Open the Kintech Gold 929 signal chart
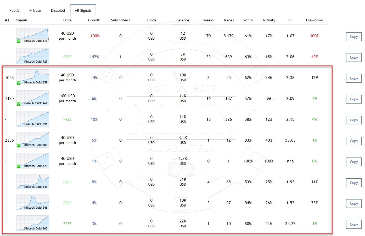This screenshot has height=236, width=365. click(x=33, y=56)
